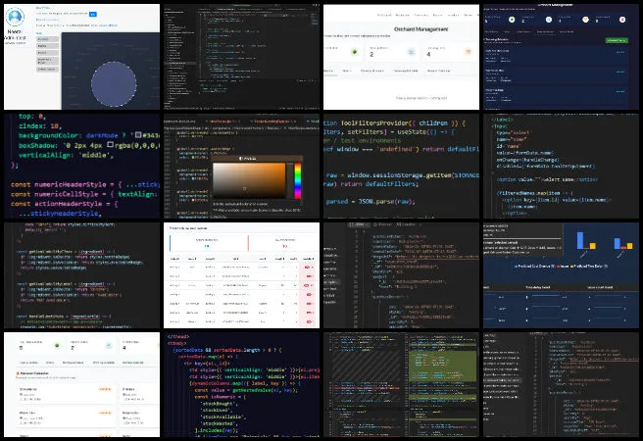
Task: Click the JSON.parse(raw) line
Action: click(x=371, y=202)
